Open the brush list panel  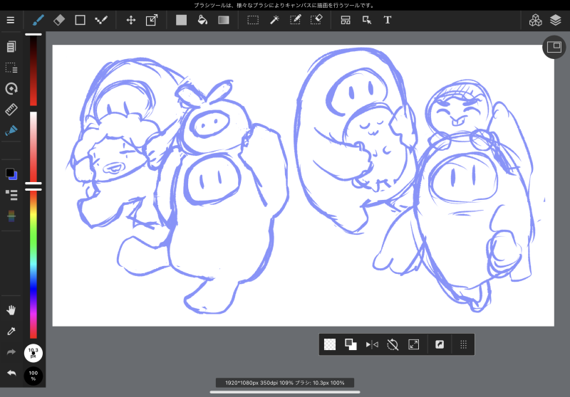coord(11,195)
